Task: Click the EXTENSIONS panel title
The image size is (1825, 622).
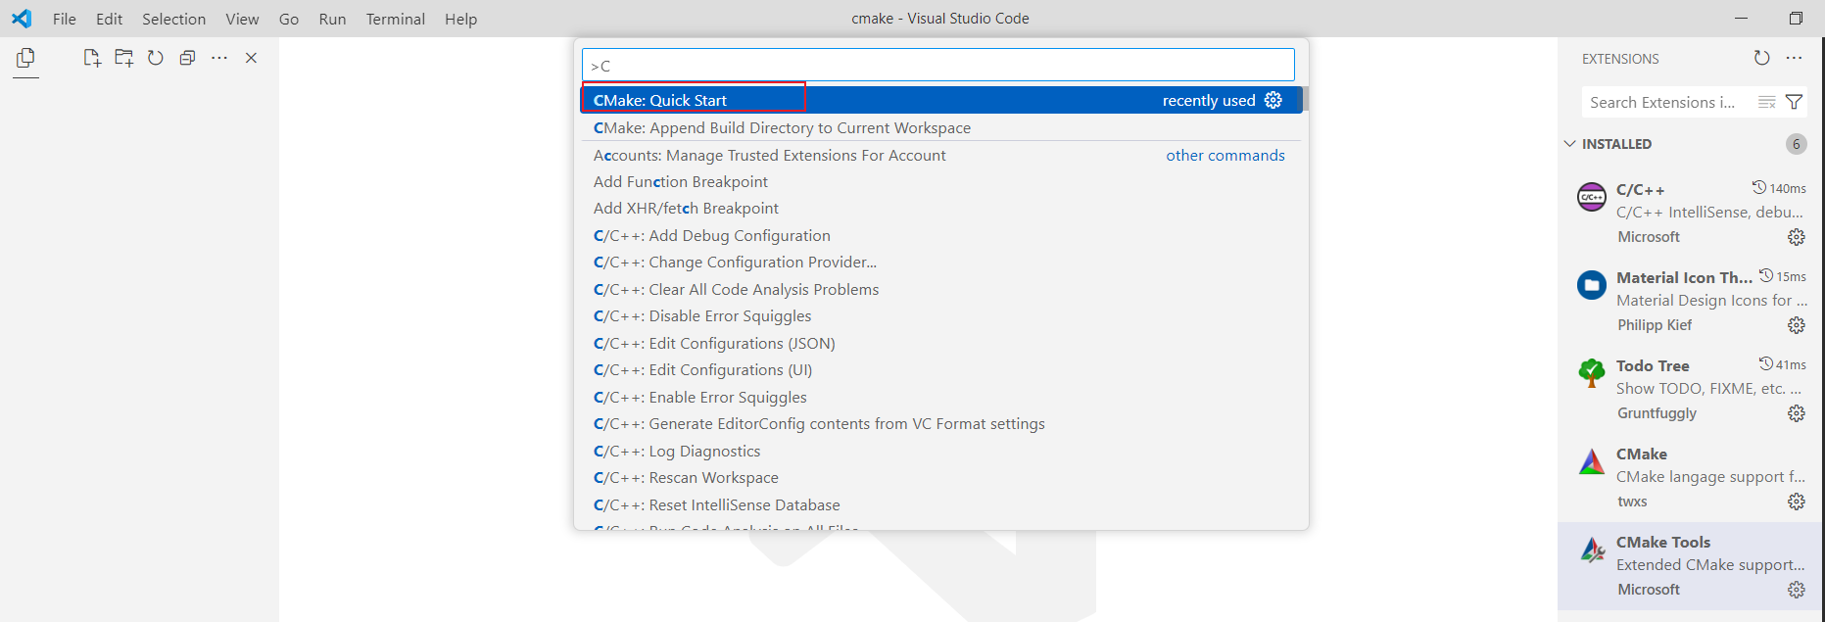Action: click(x=1620, y=59)
